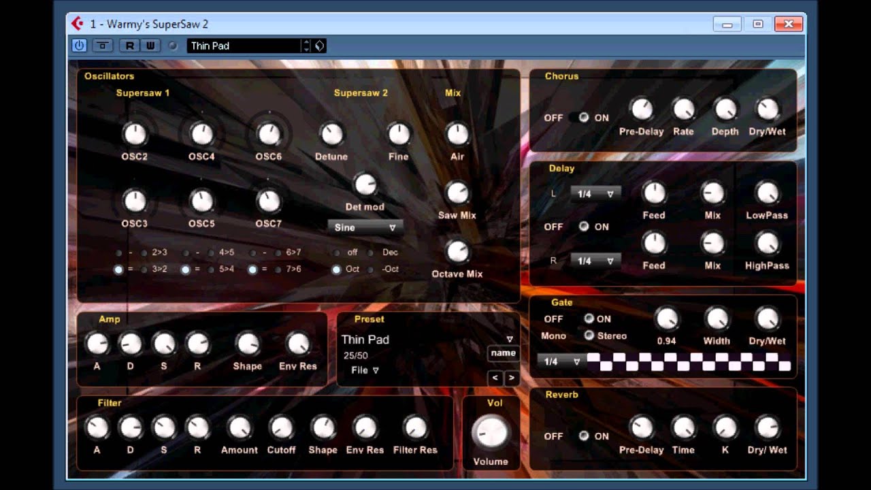Viewport: 871px width, 490px height.
Task: Toggle the plugin power button in the toolbar
Action: [79, 46]
